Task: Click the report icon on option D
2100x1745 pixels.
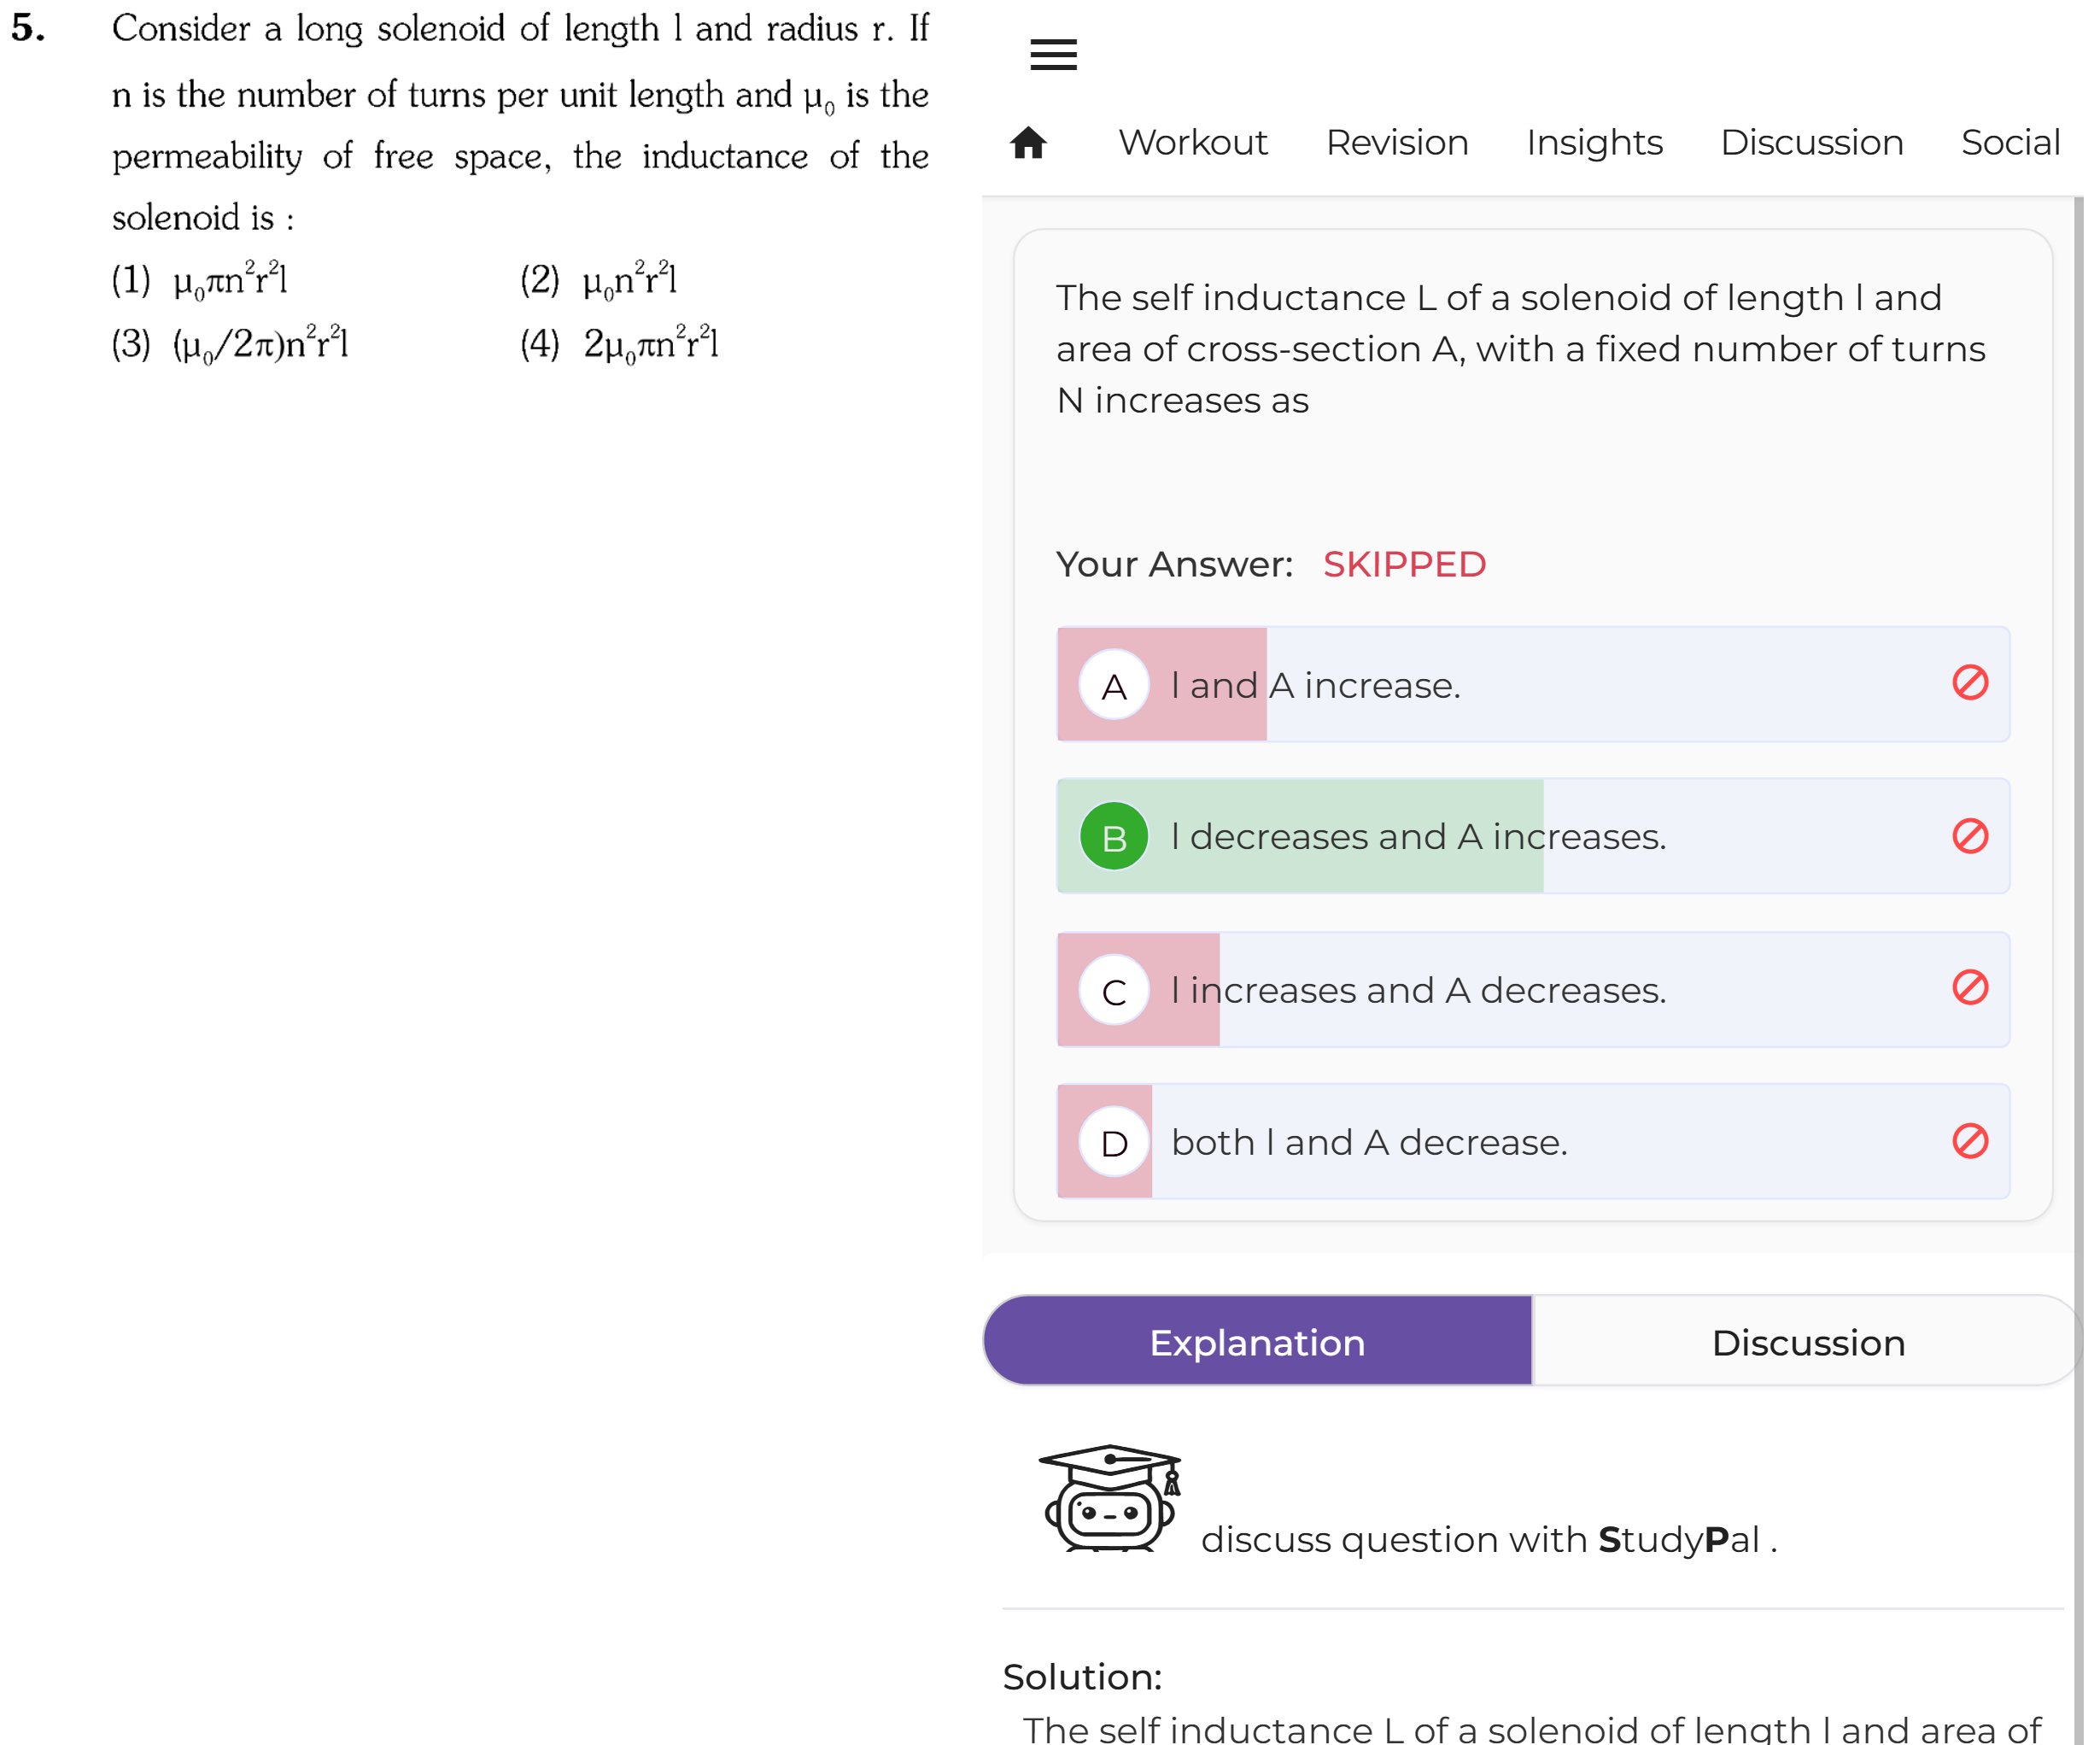Action: 1969,1140
